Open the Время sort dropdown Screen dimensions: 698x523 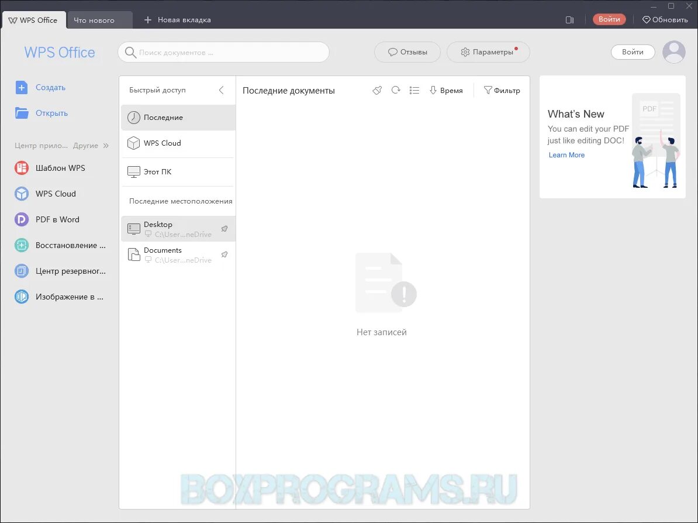446,91
